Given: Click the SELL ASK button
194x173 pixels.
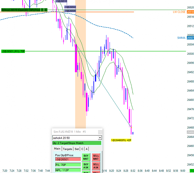Looking at the screenshot, I should coord(96,166).
